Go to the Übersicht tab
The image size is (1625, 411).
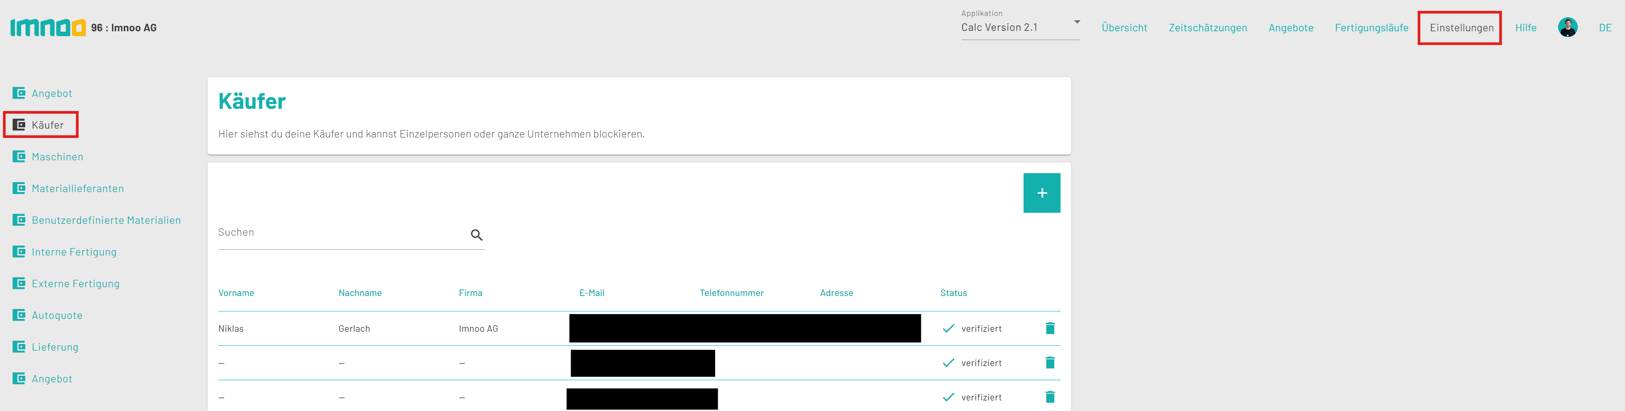tap(1124, 28)
